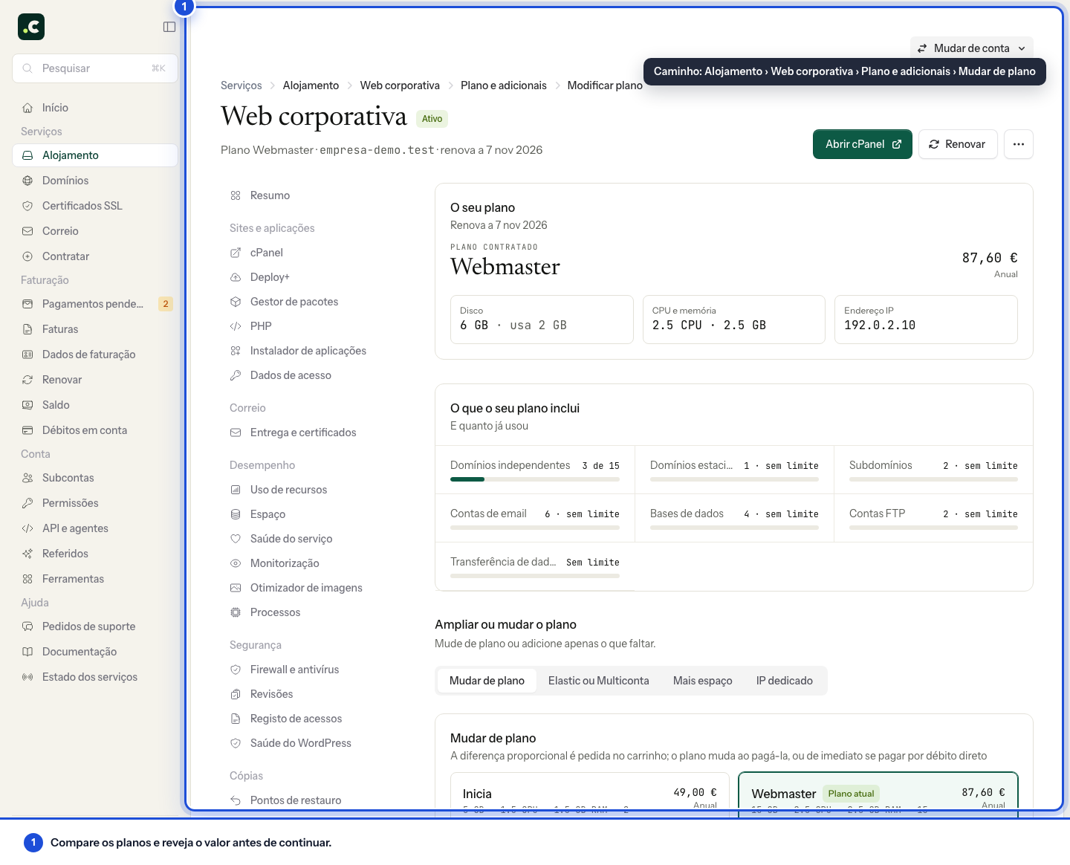Click the Renovar button near the title

coord(958,144)
